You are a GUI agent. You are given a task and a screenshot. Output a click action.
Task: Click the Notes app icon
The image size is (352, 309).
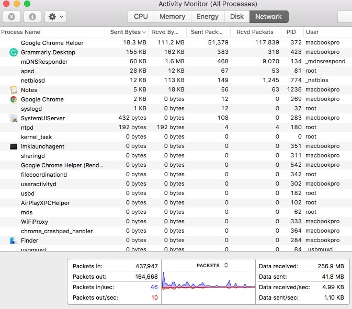point(14,90)
